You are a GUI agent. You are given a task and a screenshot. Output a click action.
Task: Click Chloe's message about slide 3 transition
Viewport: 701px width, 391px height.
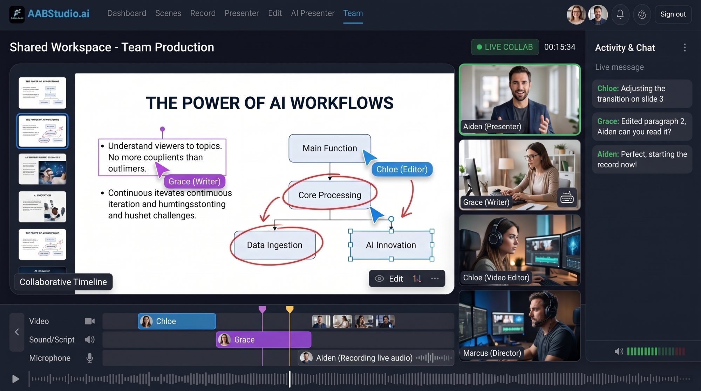coord(642,94)
